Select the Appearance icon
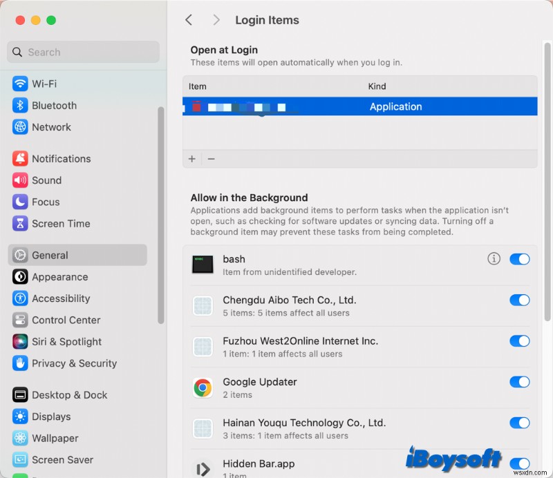 click(20, 277)
